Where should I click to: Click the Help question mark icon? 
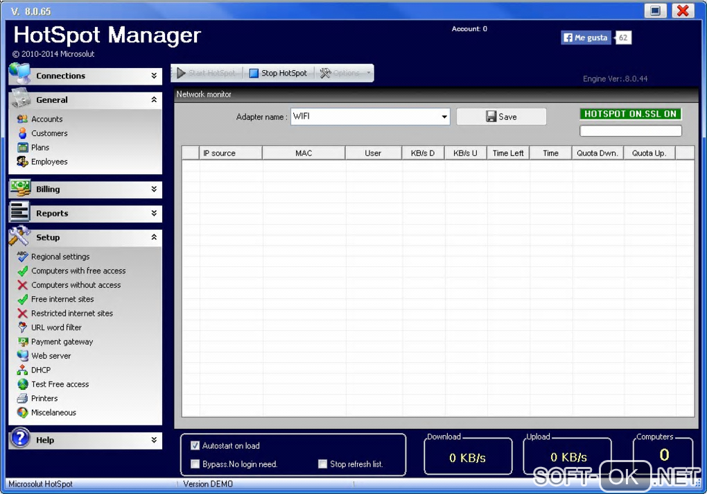(x=20, y=438)
